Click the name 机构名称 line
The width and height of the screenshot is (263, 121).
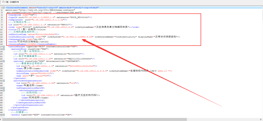point(35,98)
